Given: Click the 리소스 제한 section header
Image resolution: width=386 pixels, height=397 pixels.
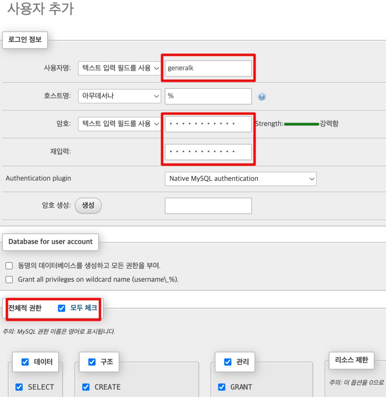Looking at the screenshot, I should click(351, 360).
